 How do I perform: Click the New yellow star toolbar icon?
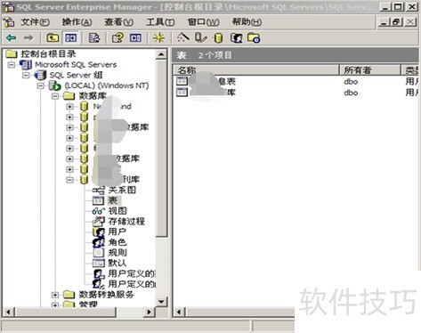pos(158,37)
